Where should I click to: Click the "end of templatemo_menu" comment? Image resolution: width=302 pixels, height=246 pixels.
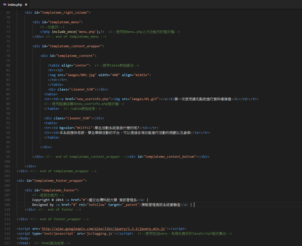click(x=76, y=37)
